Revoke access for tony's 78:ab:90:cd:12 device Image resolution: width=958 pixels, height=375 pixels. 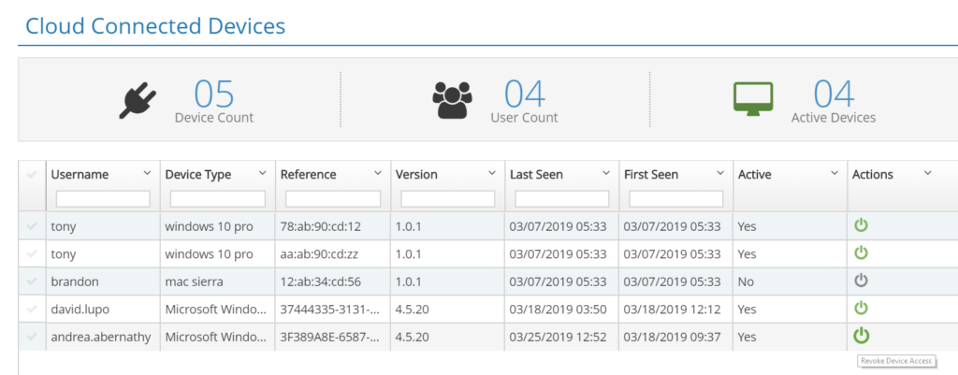click(861, 225)
